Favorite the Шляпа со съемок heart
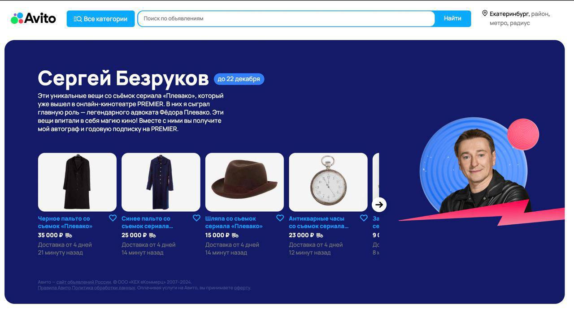This screenshot has width=574, height=312. (x=280, y=218)
